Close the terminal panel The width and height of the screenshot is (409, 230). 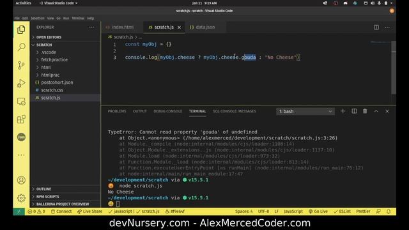coord(387,111)
